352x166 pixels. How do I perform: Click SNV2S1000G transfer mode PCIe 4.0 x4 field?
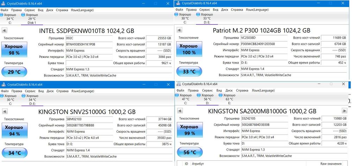pyautogui.click(x=89, y=138)
